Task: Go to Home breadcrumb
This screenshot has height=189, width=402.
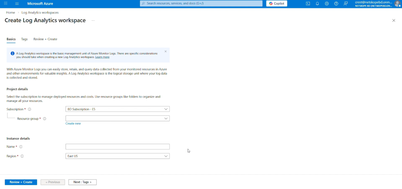Action: click(x=11, y=13)
